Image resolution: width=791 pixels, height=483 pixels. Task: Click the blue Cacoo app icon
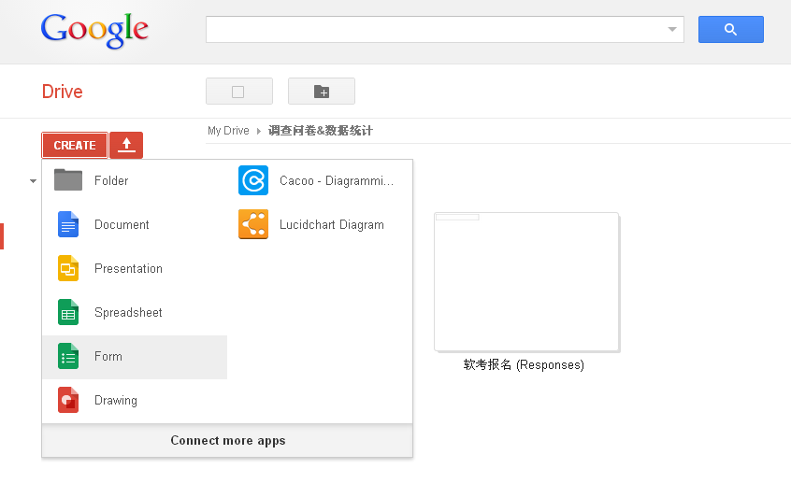tap(253, 180)
